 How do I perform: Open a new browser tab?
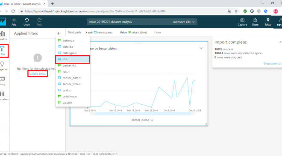point(52,3)
